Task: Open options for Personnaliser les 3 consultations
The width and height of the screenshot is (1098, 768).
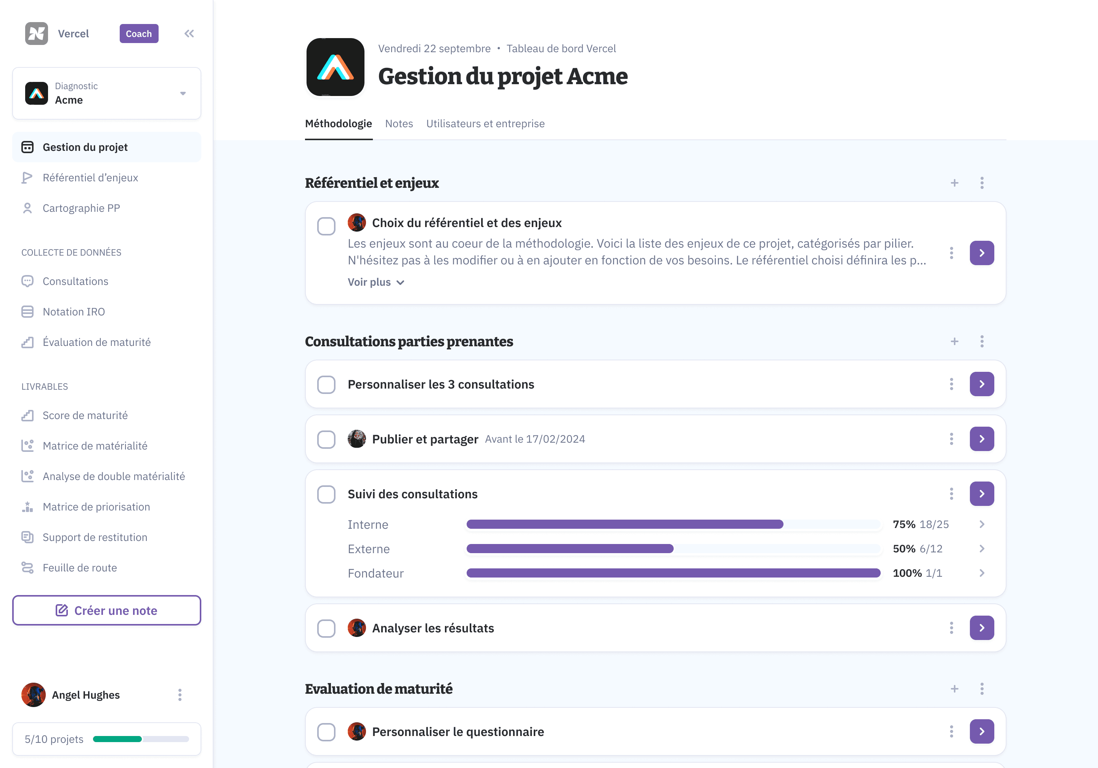Action: pyautogui.click(x=952, y=384)
